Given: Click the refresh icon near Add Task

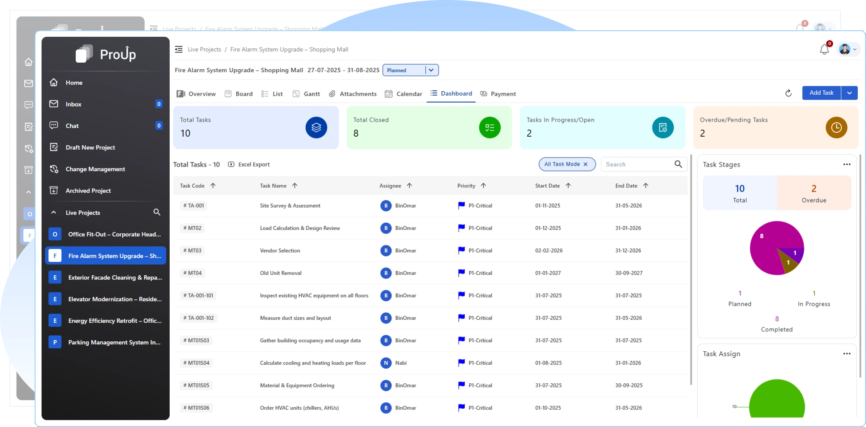Looking at the screenshot, I should [x=788, y=93].
